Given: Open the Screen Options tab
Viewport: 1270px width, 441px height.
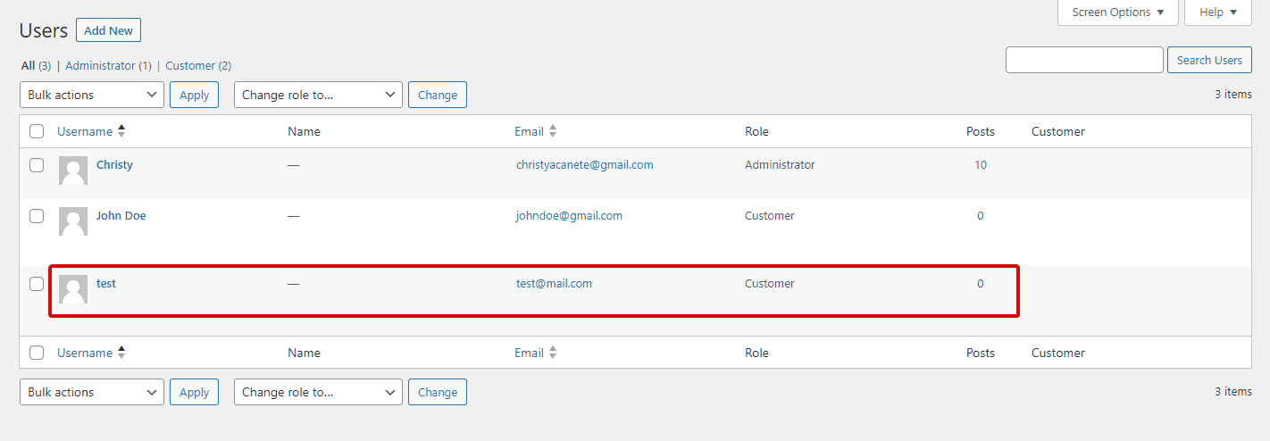Looking at the screenshot, I should (x=1117, y=12).
